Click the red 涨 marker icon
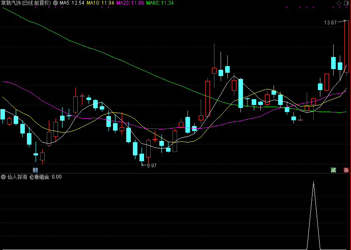The image size is (351, 250). (346, 170)
